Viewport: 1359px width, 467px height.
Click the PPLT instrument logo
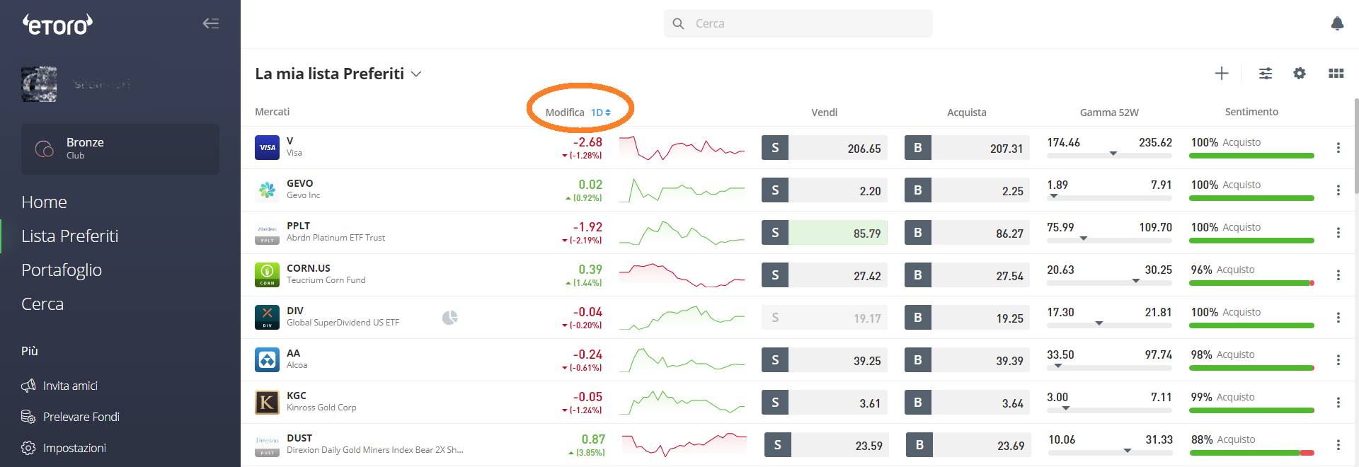(x=267, y=232)
